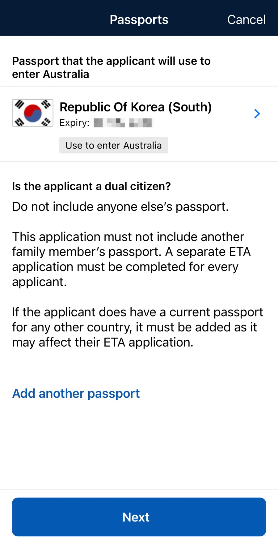This screenshot has width=278, height=549.
Task: Tap 'Is the applicant a dual citizen?' heading
Action: (x=91, y=186)
